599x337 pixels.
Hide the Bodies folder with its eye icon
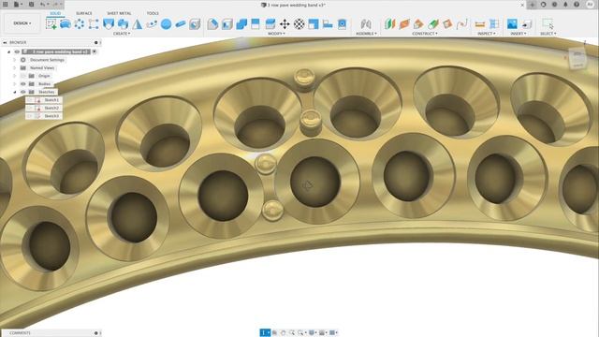click(x=22, y=83)
